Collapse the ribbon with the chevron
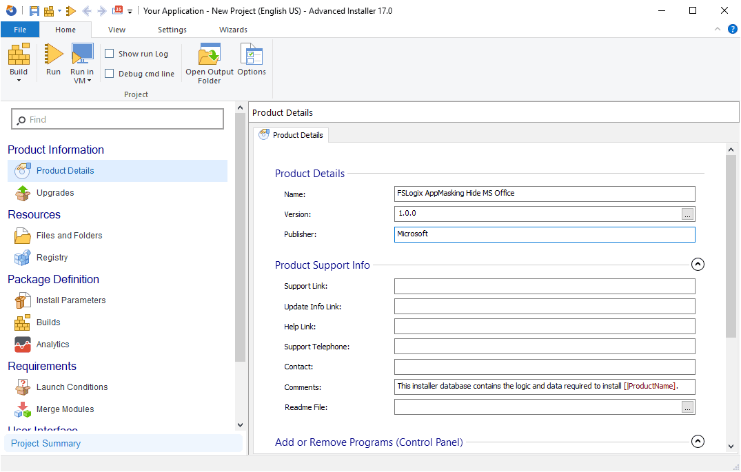 pos(718,30)
